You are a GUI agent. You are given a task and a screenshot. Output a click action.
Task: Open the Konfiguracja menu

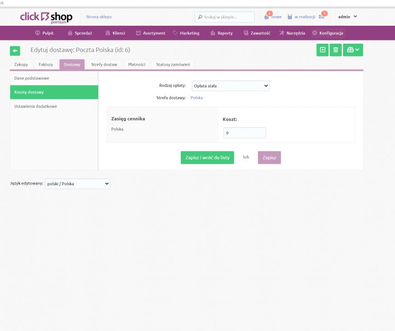[x=328, y=33]
